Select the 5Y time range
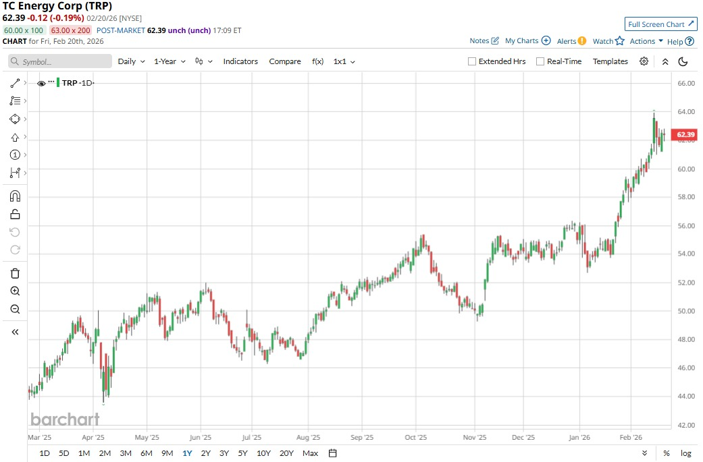This screenshot has height=462, width=703. pyautogui.click(x=242, y=453)
